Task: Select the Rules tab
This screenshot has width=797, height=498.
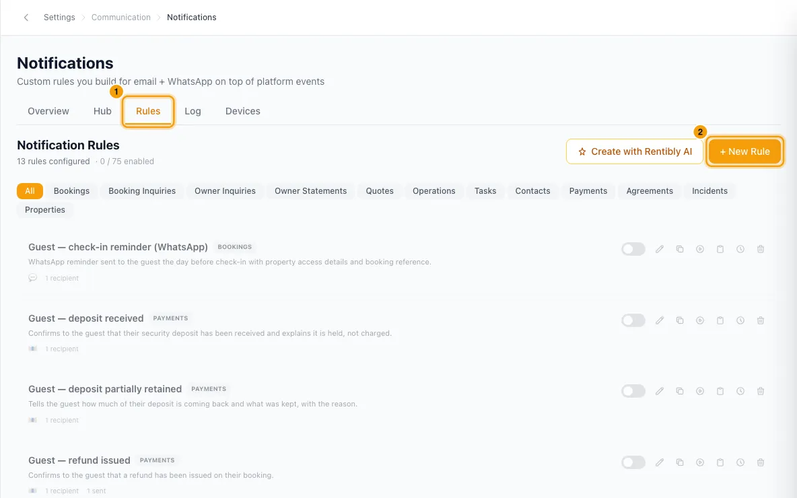Action: [148, 111]
